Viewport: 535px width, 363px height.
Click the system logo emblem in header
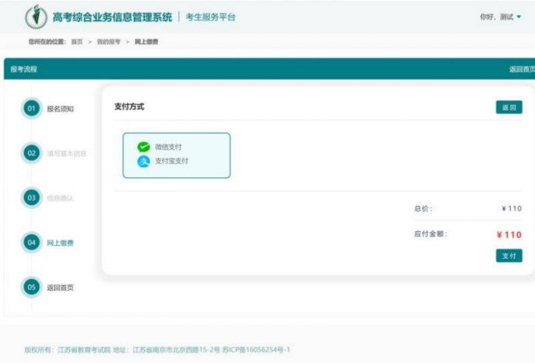tap(35, 17)
